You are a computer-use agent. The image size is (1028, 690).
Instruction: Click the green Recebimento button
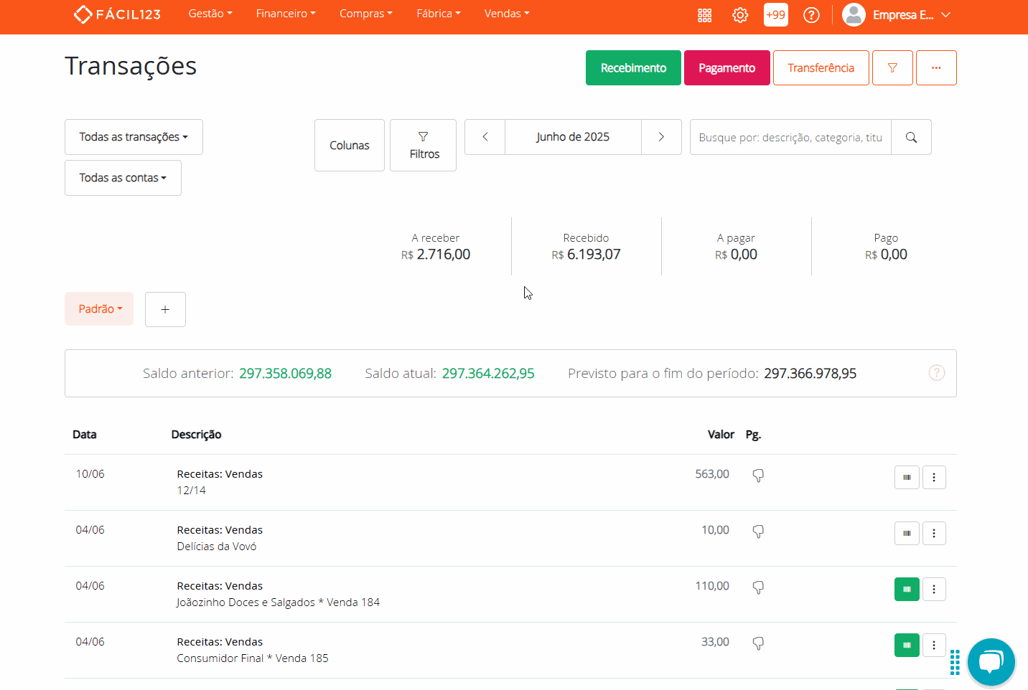click(633, 68)
